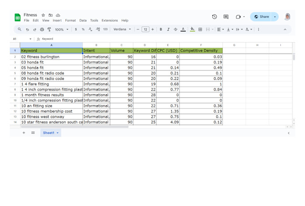Select column F header
The width and height of the screenshot is (305, 206).
201,45
